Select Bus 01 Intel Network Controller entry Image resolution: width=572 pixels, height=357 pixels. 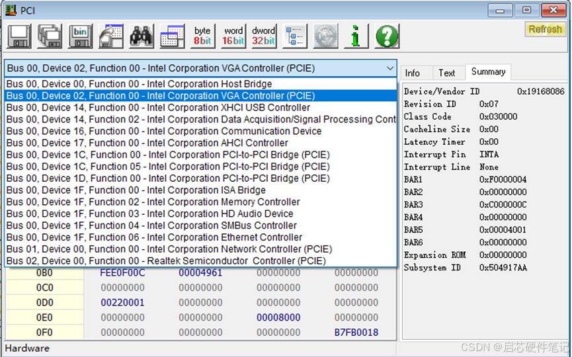click(200, 249)
